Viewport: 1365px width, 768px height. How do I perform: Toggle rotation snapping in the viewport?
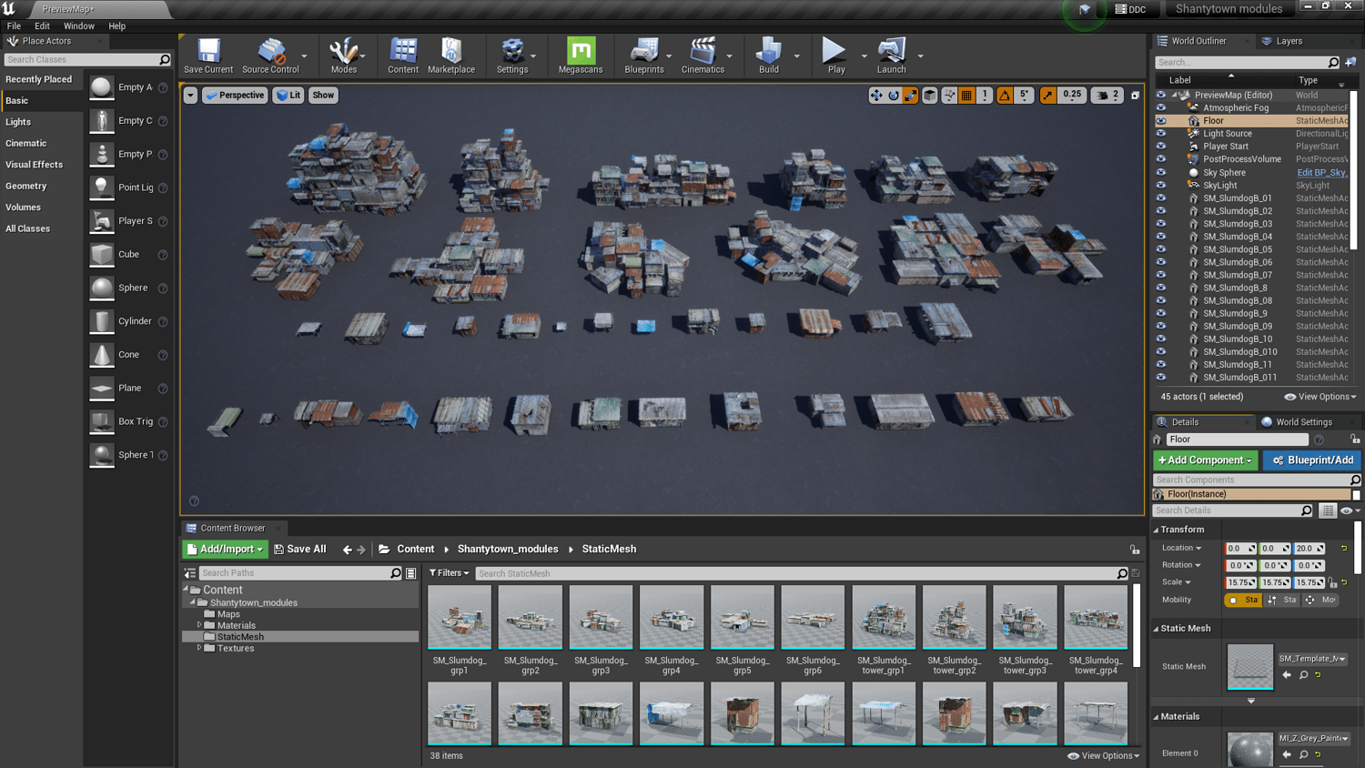pos(1005,95)
